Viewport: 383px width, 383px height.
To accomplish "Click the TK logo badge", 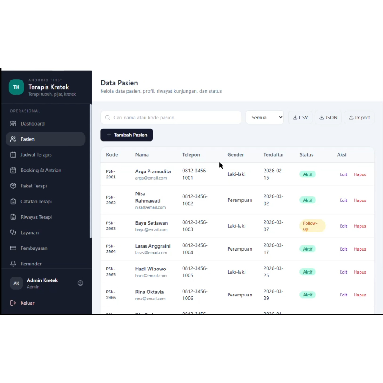I will 16,87.
